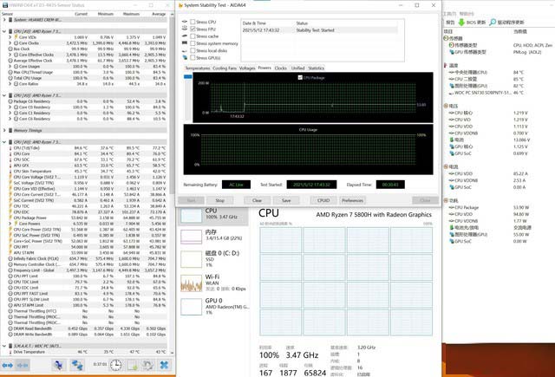Switch to the Statistics tab

(316, 68)
